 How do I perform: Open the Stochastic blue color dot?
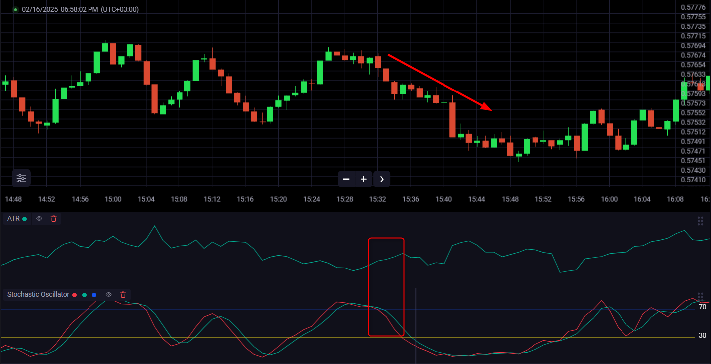[94, 295]
